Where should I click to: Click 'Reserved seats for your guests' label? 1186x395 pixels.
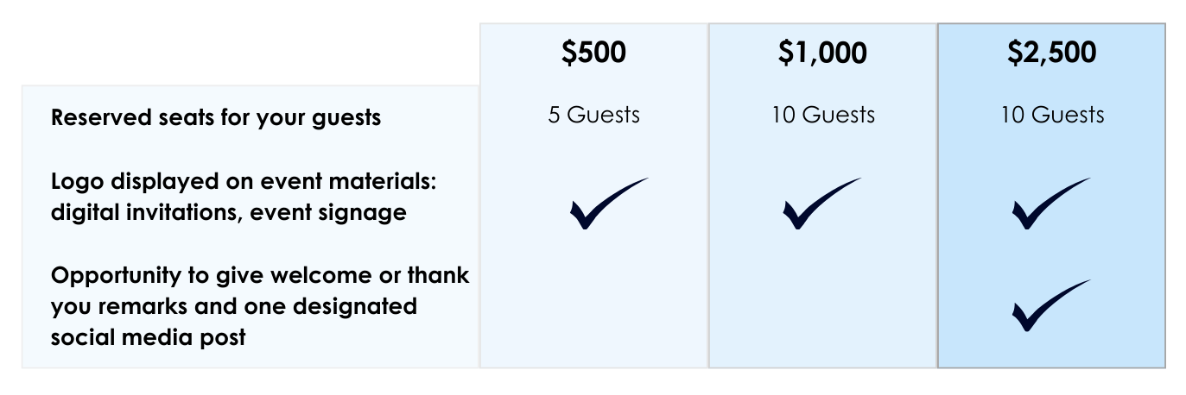(216, 118)
